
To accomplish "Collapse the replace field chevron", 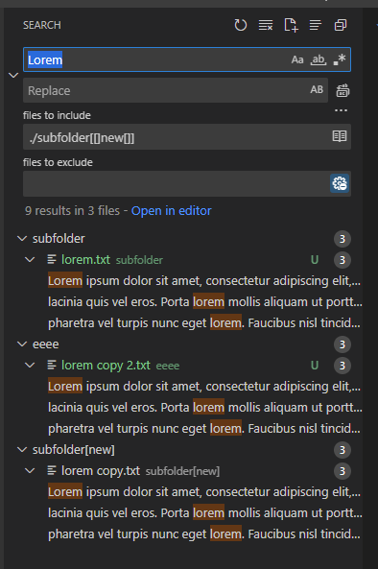I will (13, 75).
